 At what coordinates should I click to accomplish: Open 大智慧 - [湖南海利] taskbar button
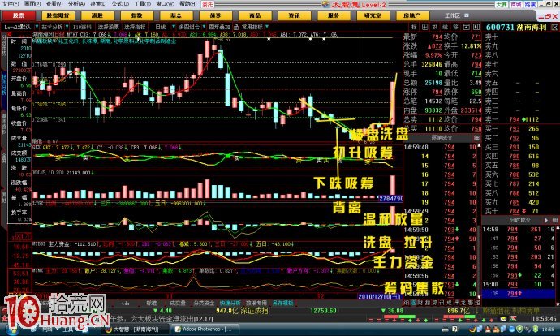[x=136, y=330]
